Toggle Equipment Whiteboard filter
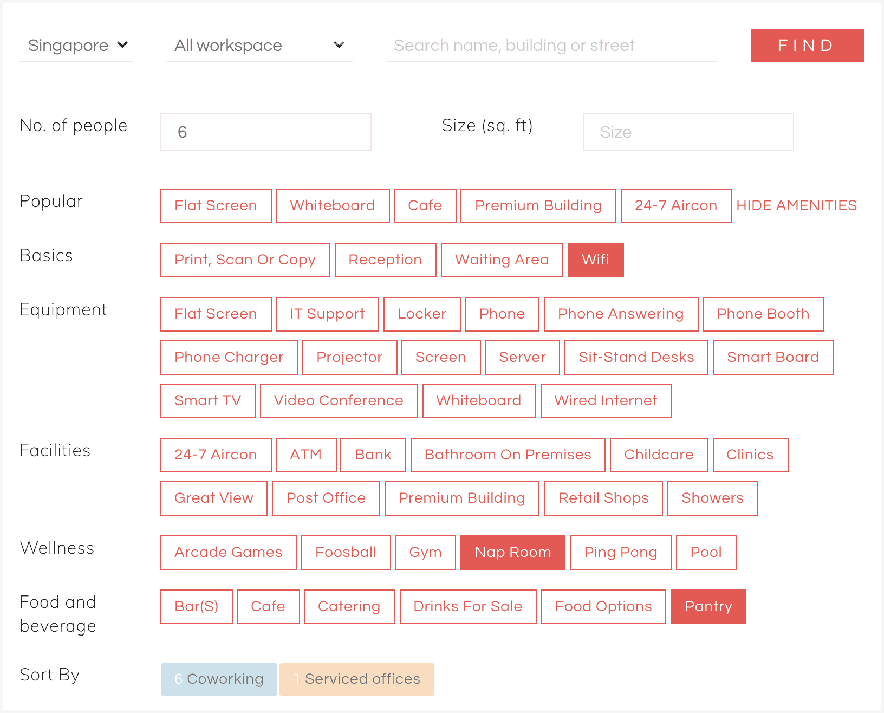 [x=479, y=401]
